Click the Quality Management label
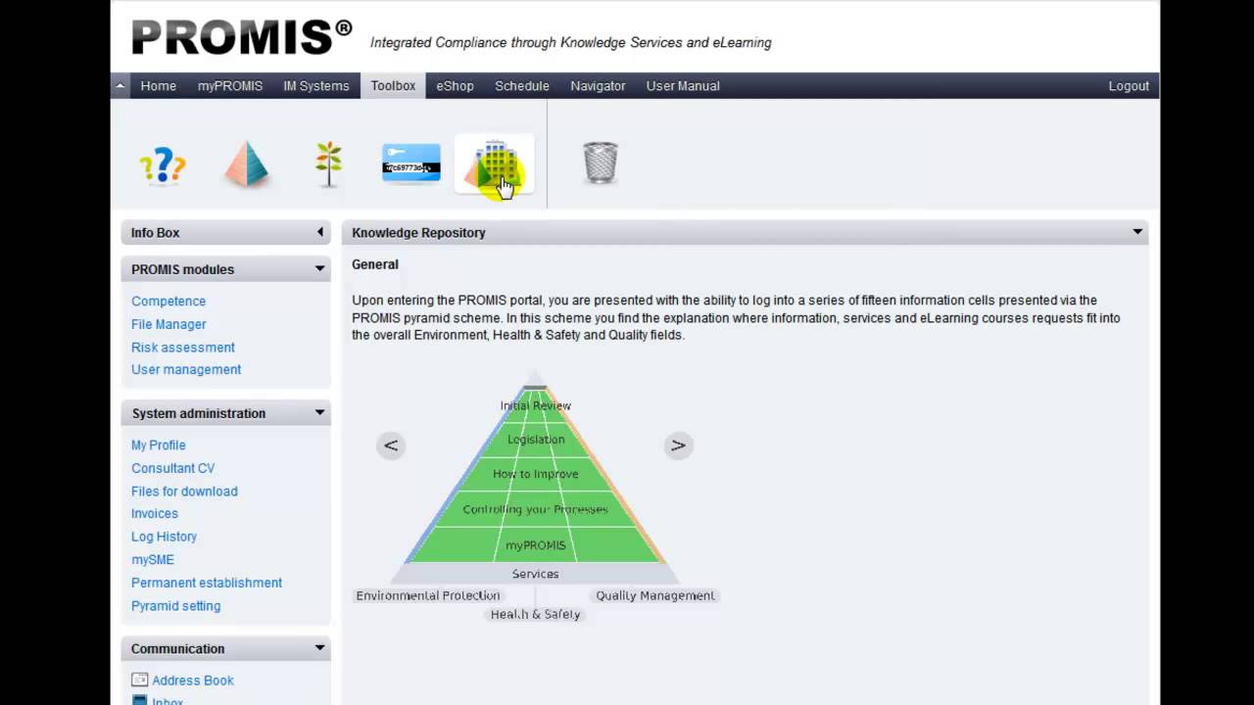The width and height of the screenshot is (1254, 705). 655,595
